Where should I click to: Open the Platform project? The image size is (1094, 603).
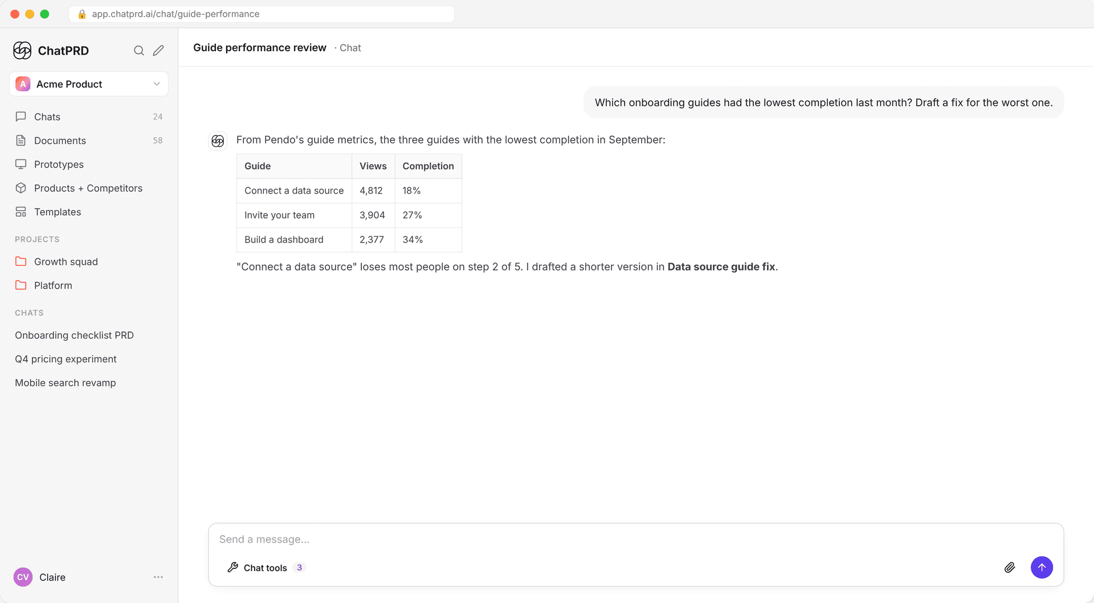pyautogui.click(x=89, y=285)
